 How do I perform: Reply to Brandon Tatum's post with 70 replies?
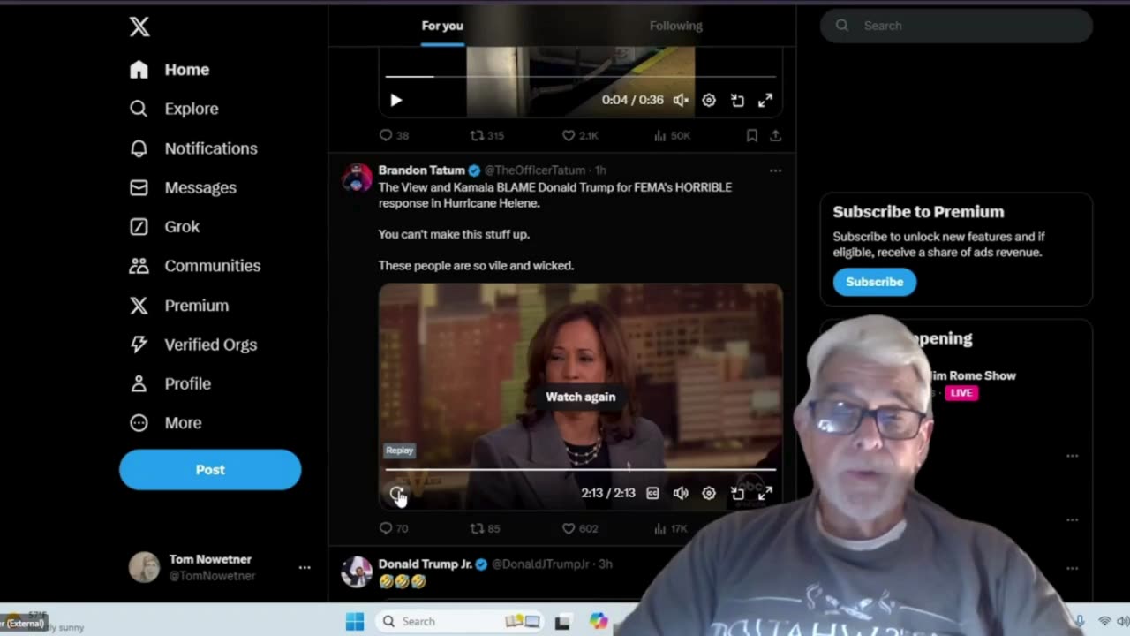click(x=394, y=528)
